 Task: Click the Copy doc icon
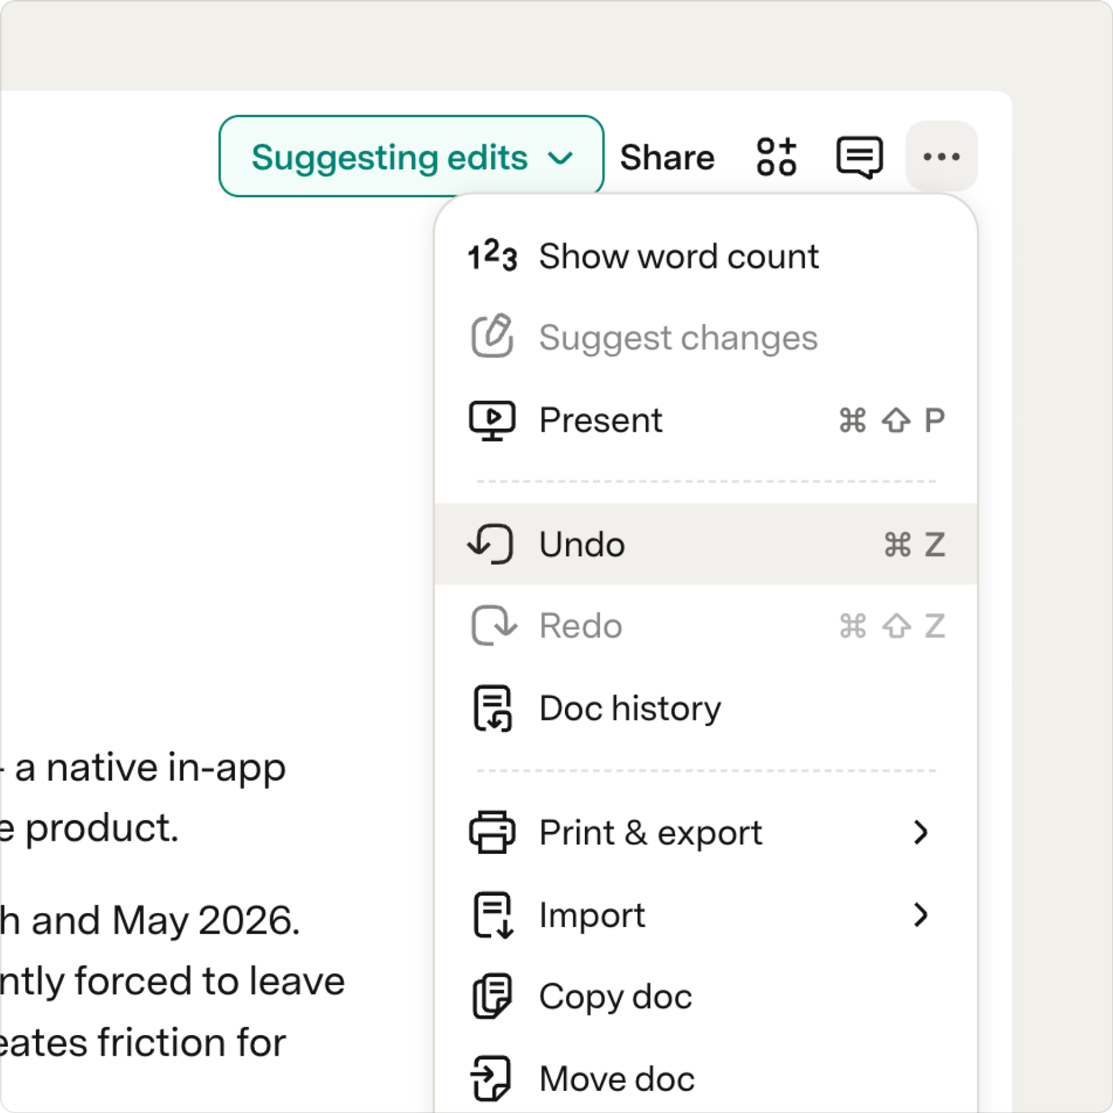tap(492, 997)
